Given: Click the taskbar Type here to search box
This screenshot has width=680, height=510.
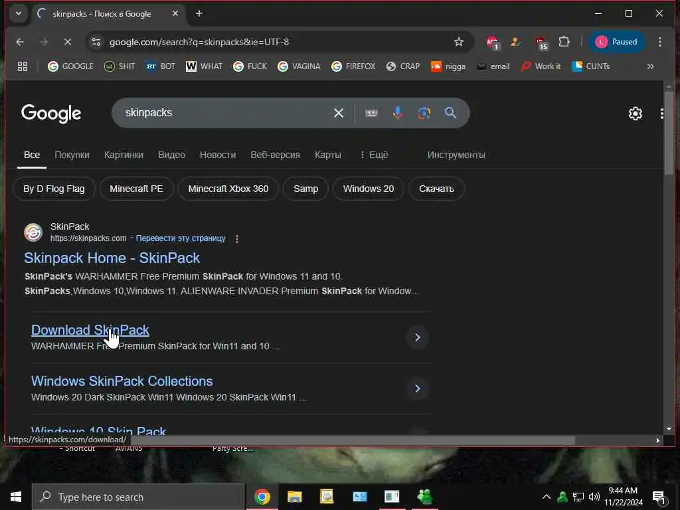Looking at the screenshot, I should pos(138,497).
